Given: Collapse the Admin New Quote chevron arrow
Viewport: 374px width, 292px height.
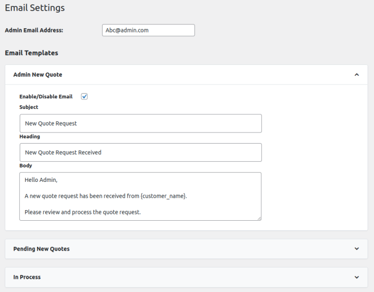Looking at the screenshot, I should click(x=356, y=75).
